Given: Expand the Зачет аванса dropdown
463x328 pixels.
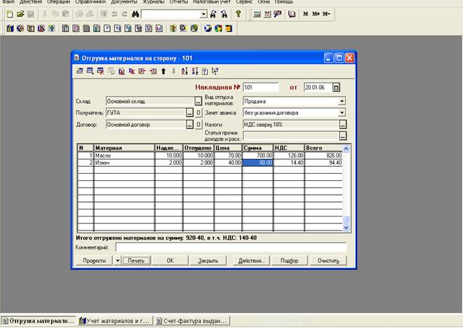Looking at the screenshot, I should pyautogui.click(x=342, y=112).
